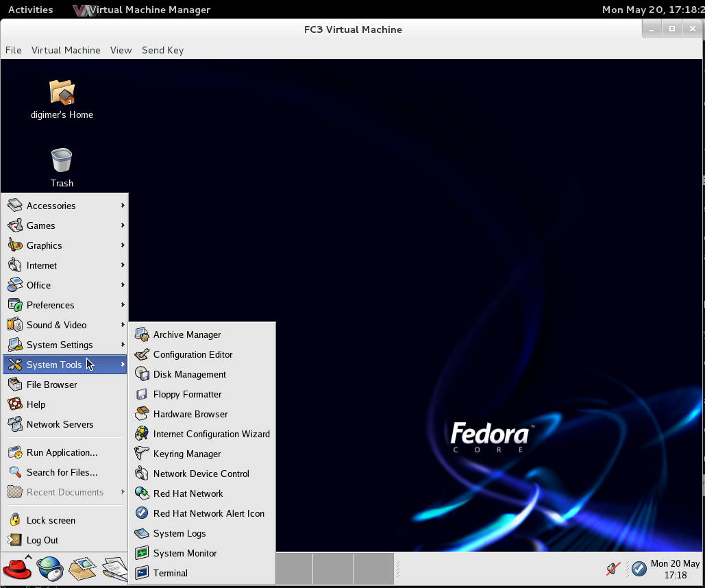Expand the Preferences submenu
Image resolution: width=705 pixels, height=588 pixels.
click(x=65, y=305)
